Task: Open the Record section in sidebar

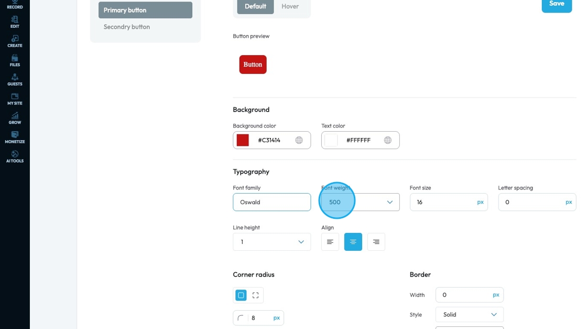Action: tap(15, 5)
